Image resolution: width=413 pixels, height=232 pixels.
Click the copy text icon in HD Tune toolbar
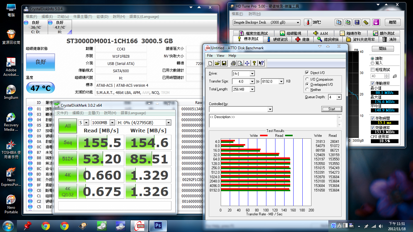(339, 22)
